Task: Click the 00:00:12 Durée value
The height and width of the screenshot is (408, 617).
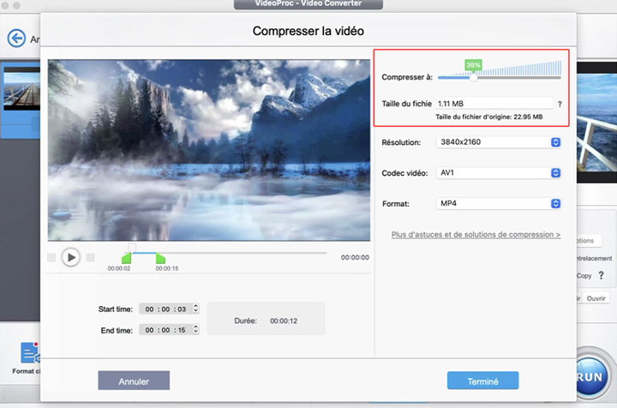Action: 284,321
